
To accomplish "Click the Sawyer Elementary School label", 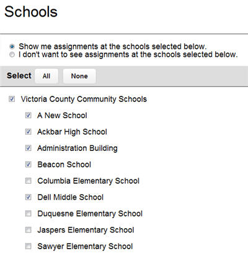I will click(85, 246).
